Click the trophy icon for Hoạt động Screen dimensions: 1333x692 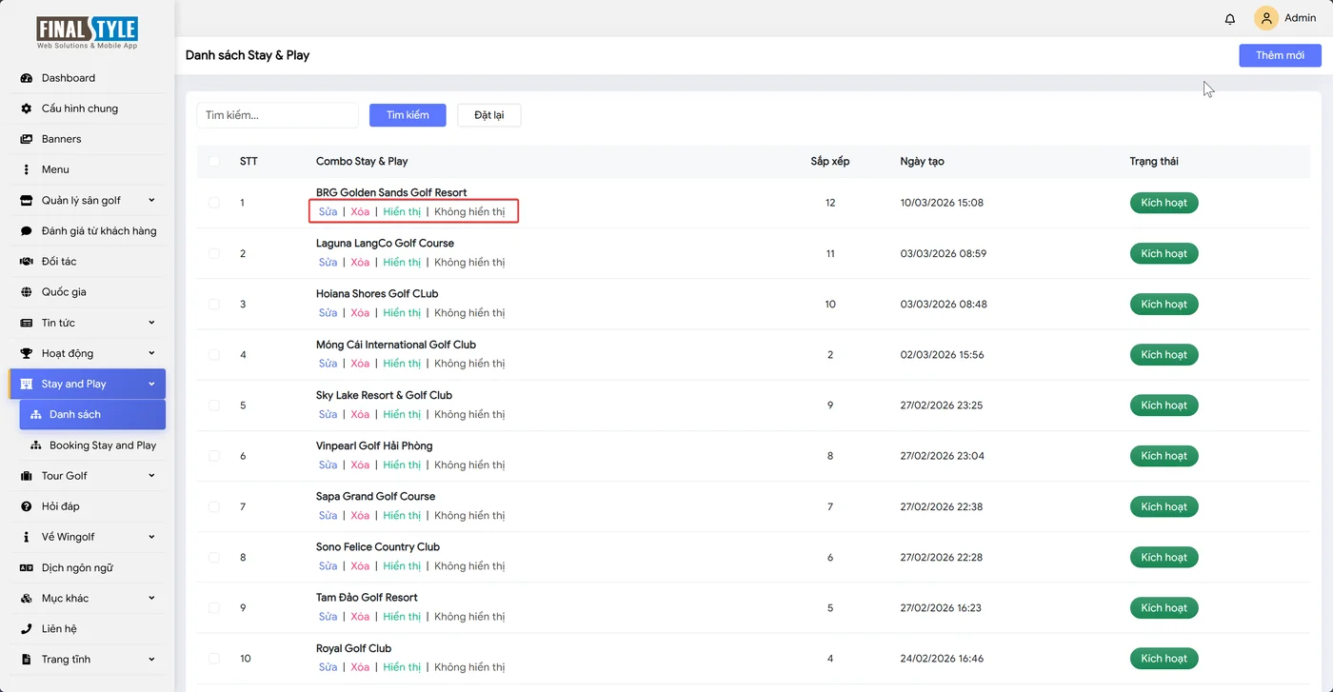coord(27,353)
